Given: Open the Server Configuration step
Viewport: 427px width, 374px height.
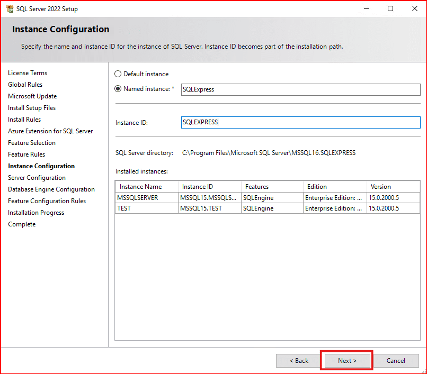Looking at the screenshot, I should [37, 178].
